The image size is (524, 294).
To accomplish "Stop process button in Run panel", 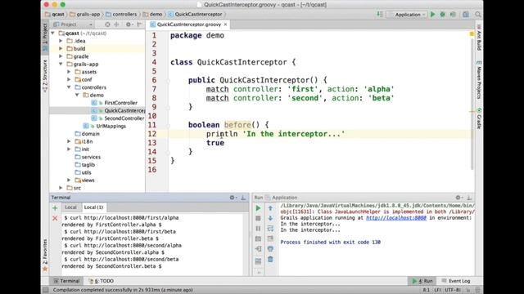I will pos(258,218).
